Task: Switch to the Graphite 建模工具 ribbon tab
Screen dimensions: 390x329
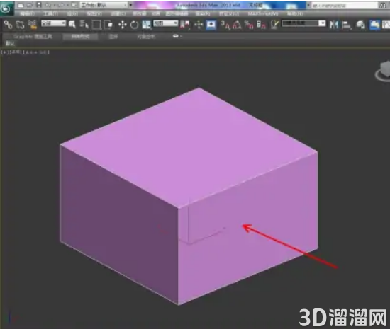Action: [33, 37]
